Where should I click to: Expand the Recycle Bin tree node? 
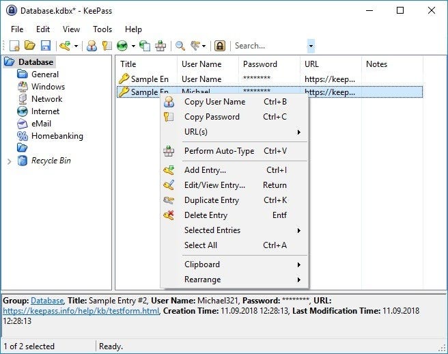9,161
